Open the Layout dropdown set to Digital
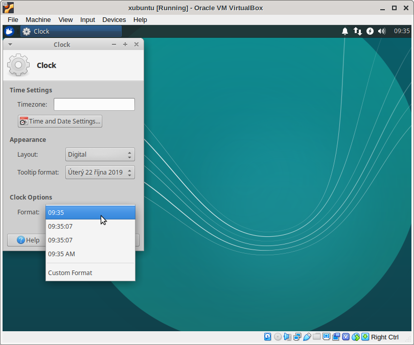This screenshot has width=414, height=345. [100, 154]
